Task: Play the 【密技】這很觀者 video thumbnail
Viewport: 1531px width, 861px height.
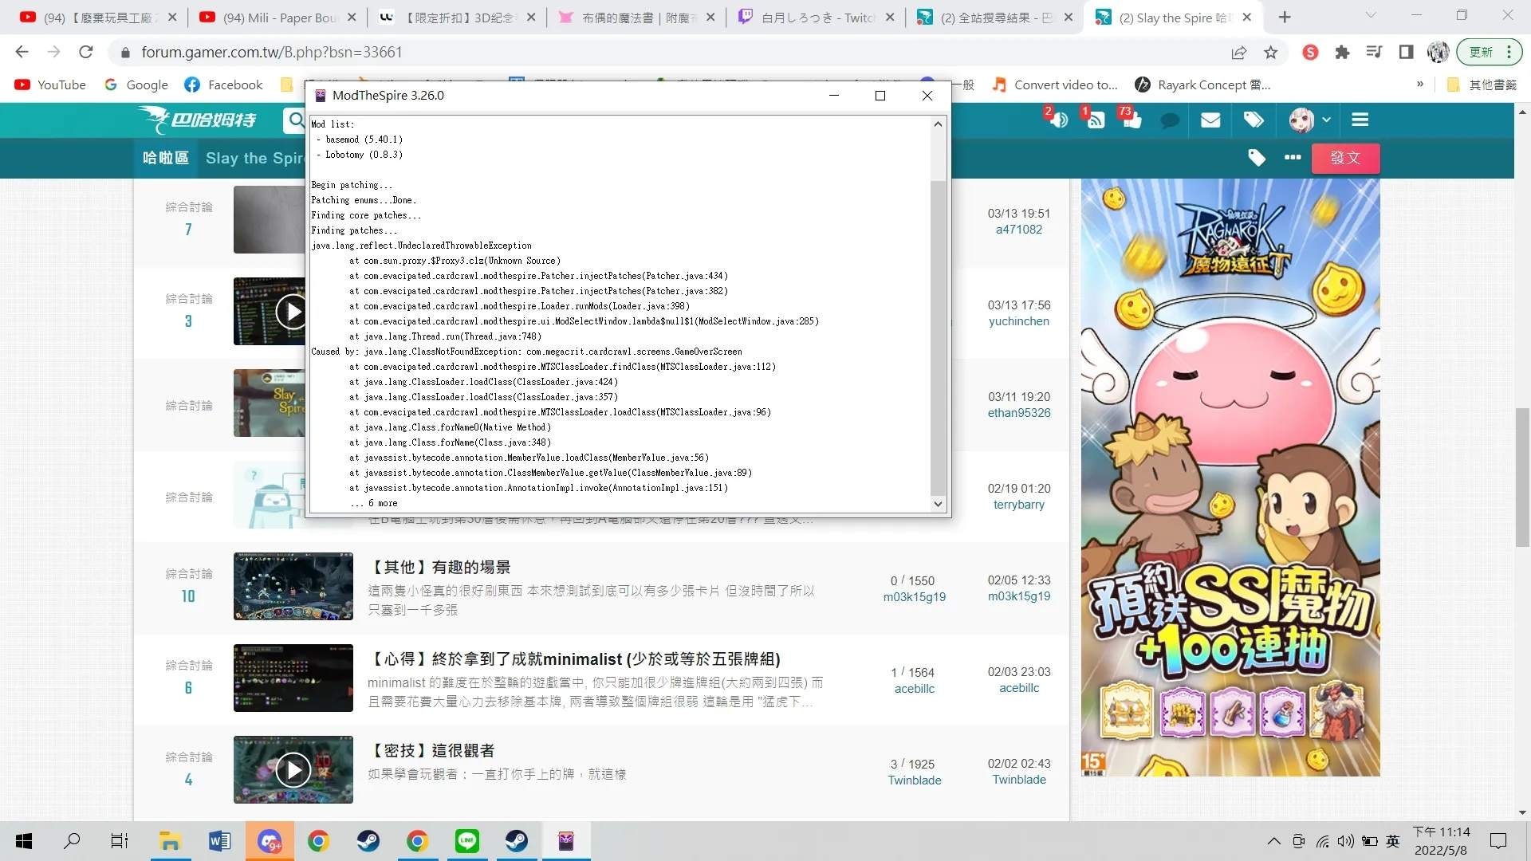Action: [293, 769]
